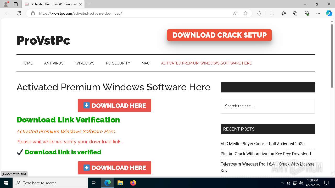This screenshot has width=335, height=188.
Task: View site information lock icon
Action: pos(33,13)
